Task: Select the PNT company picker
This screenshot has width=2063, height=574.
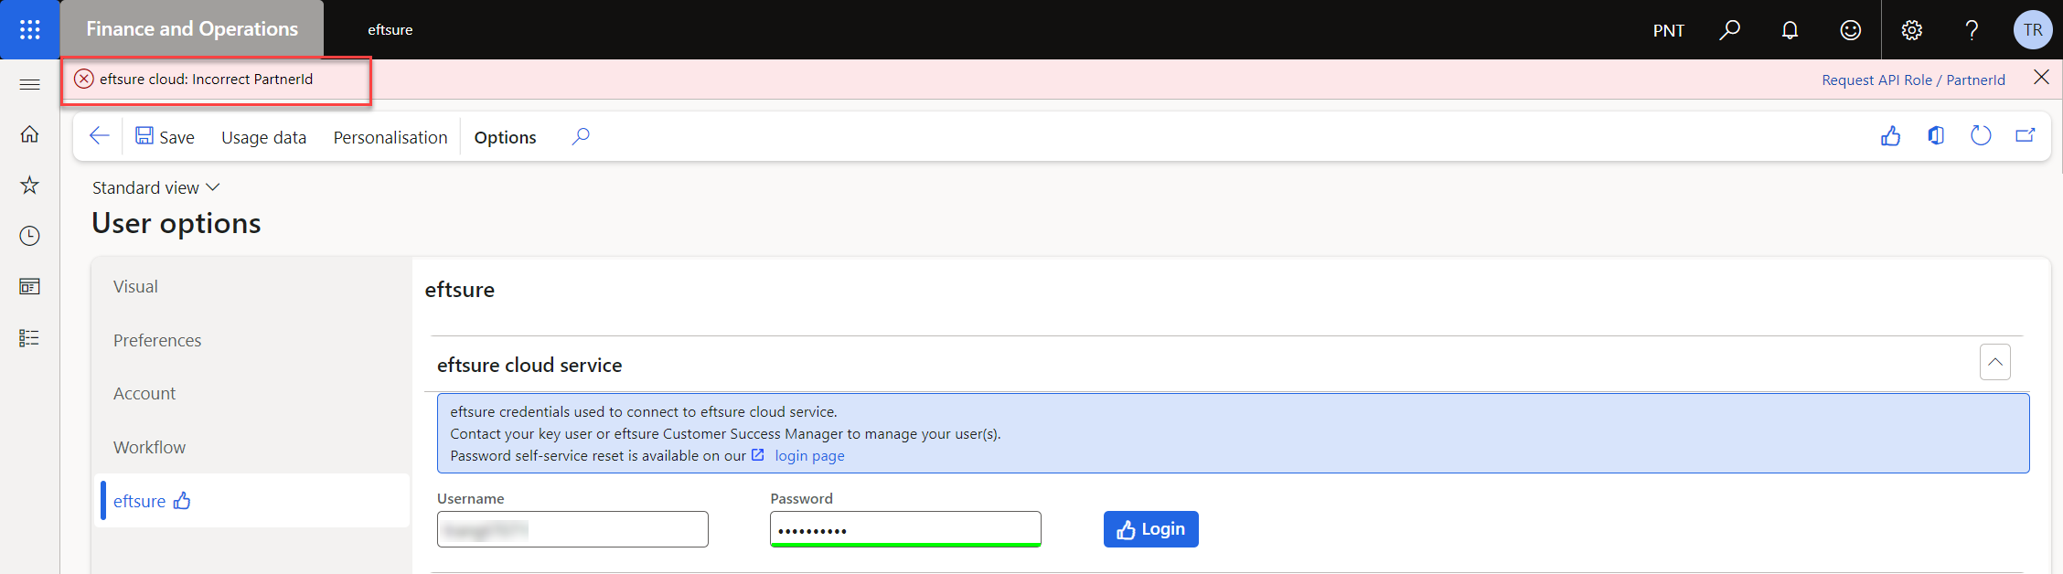Action: pos(1668,30)
